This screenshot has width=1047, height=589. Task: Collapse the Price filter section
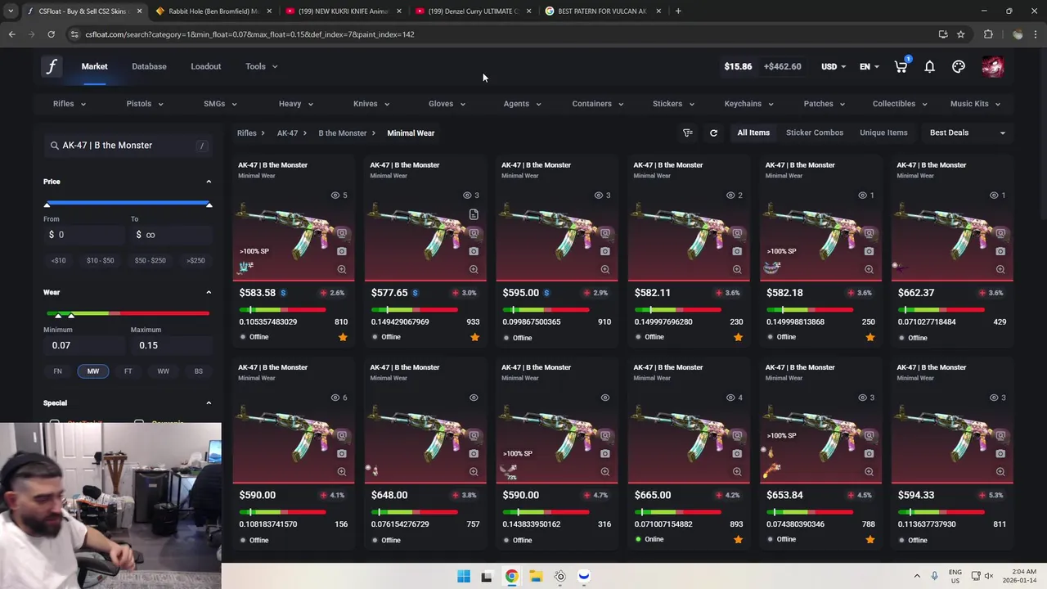click(209, 182)
